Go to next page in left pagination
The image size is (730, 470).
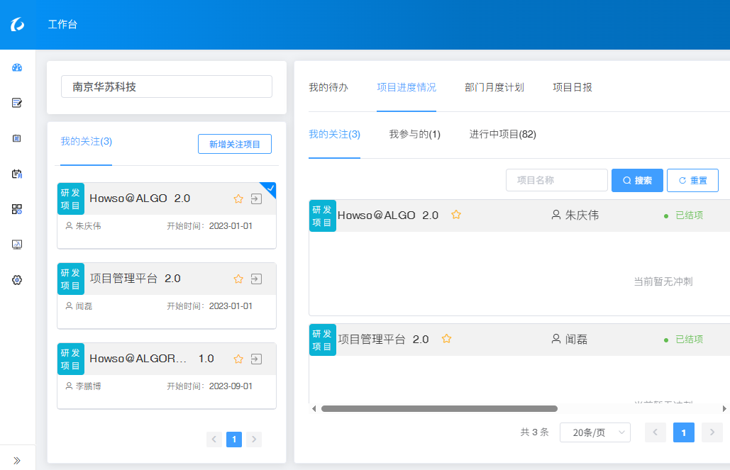coord(254,440)
